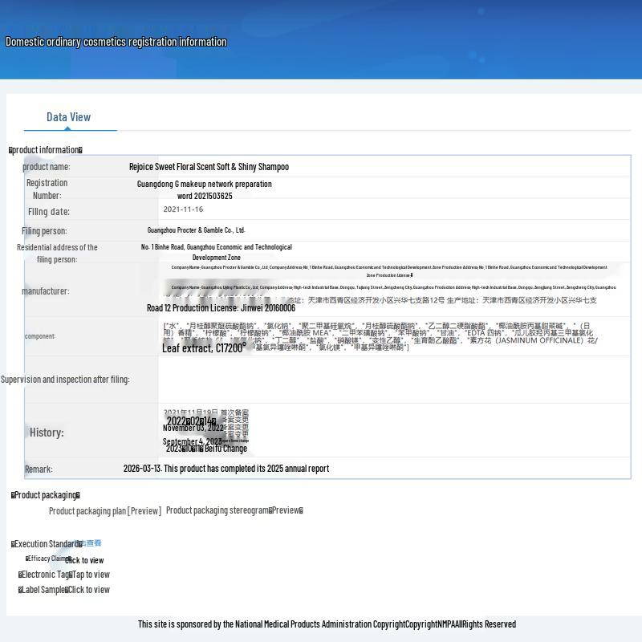Screen dimensions: 642x642
Task: Click the remark about the 2025 annual report
Action: tap(226, 469)
